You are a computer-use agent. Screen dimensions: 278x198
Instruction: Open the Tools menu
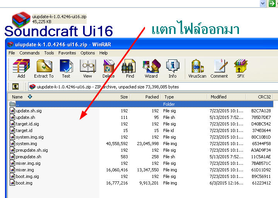pos(49,53)
